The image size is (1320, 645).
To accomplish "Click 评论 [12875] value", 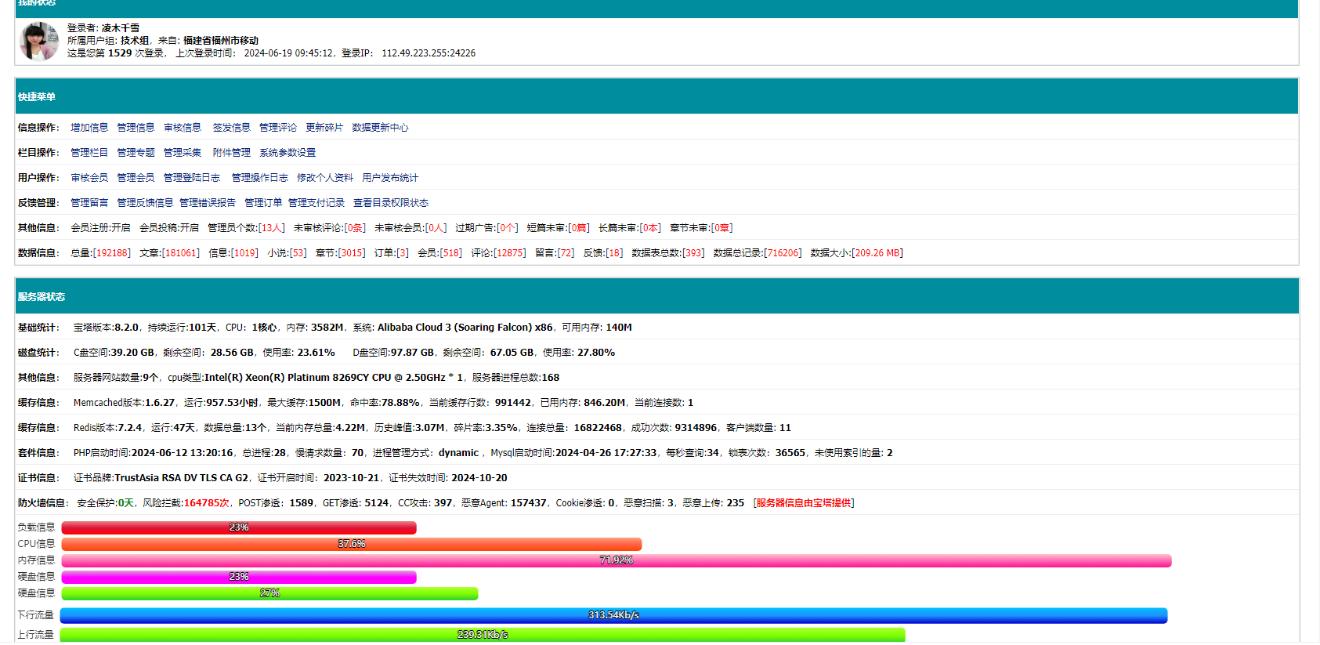I will coord(509,253).
